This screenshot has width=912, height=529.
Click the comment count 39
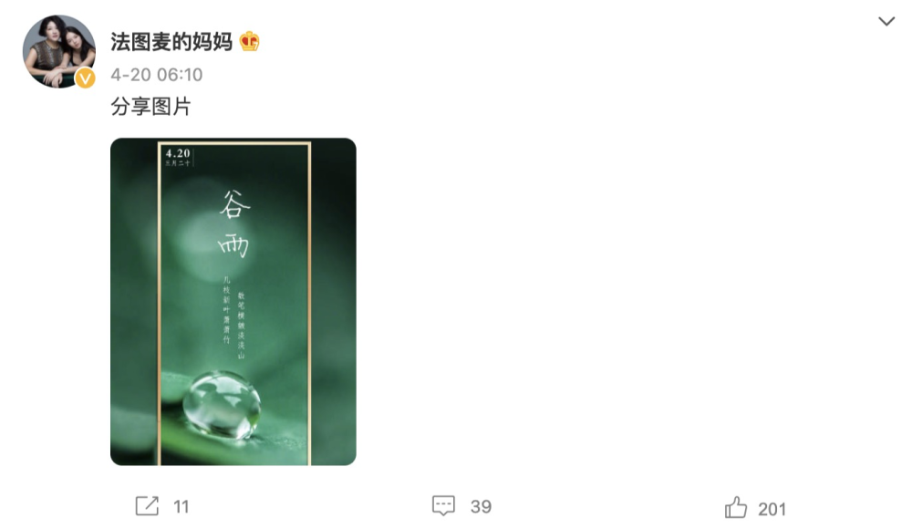point(481,506)
